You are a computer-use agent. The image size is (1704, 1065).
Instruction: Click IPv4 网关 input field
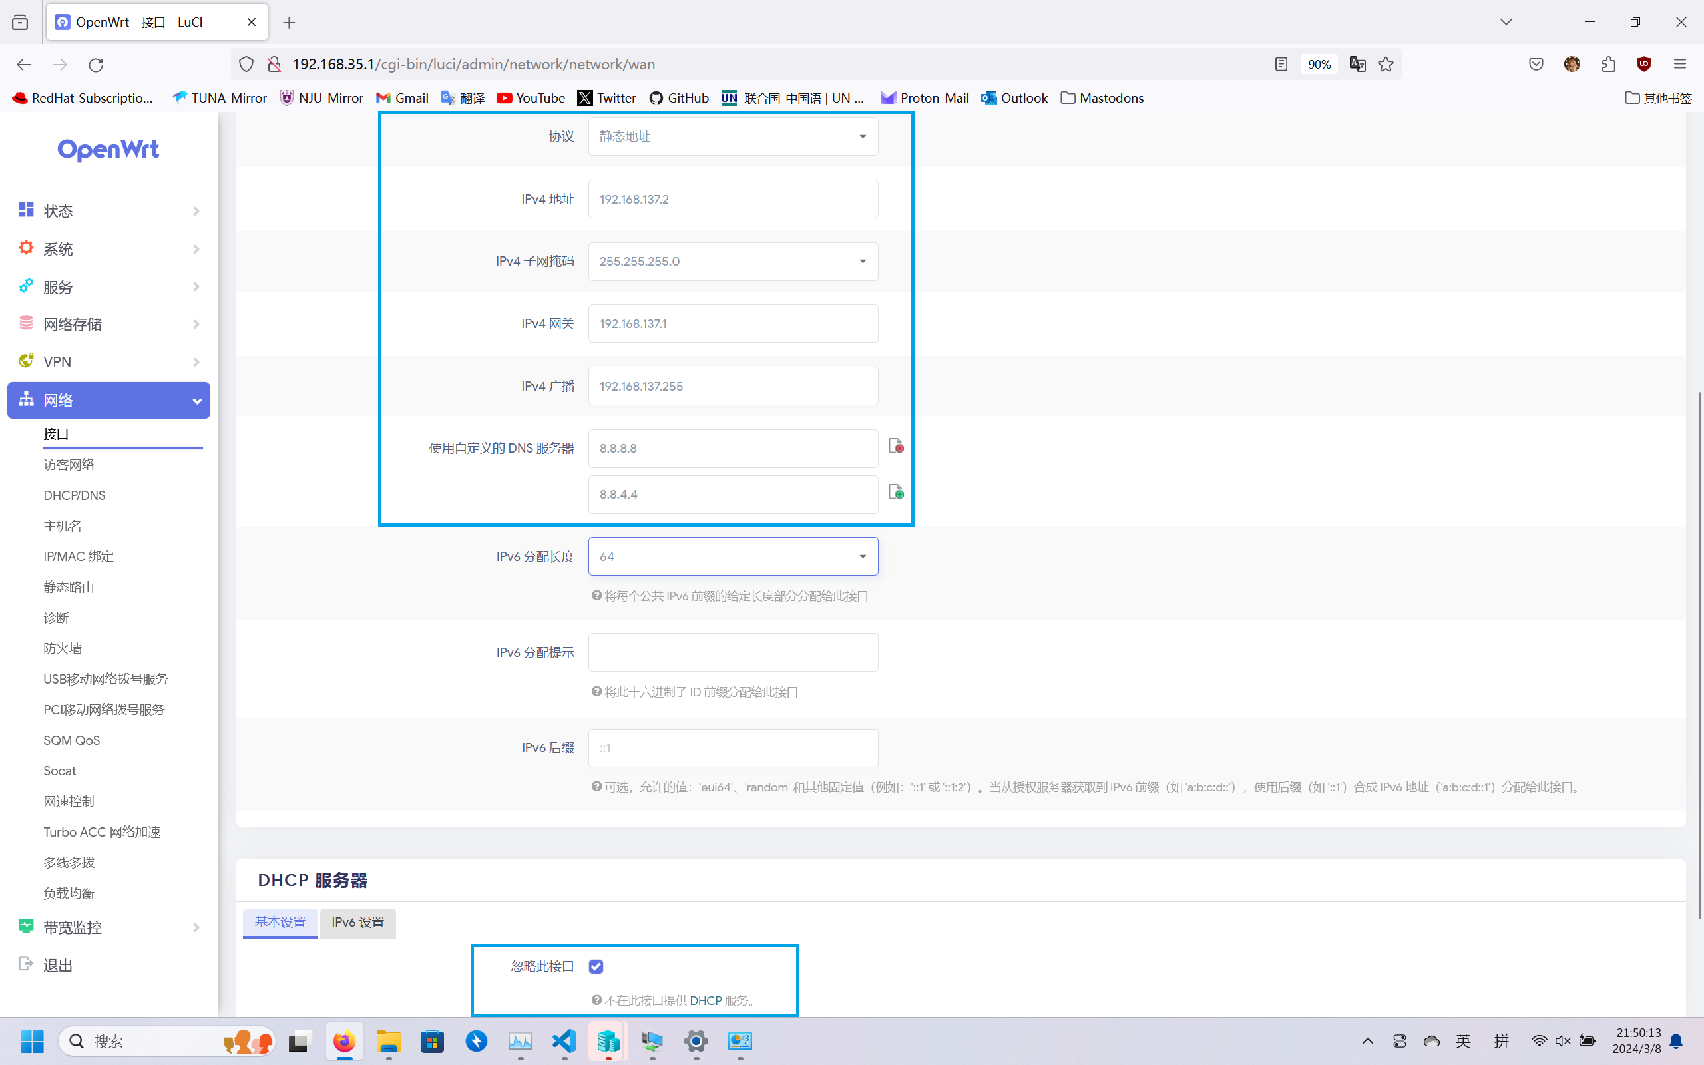coord(732,323)
